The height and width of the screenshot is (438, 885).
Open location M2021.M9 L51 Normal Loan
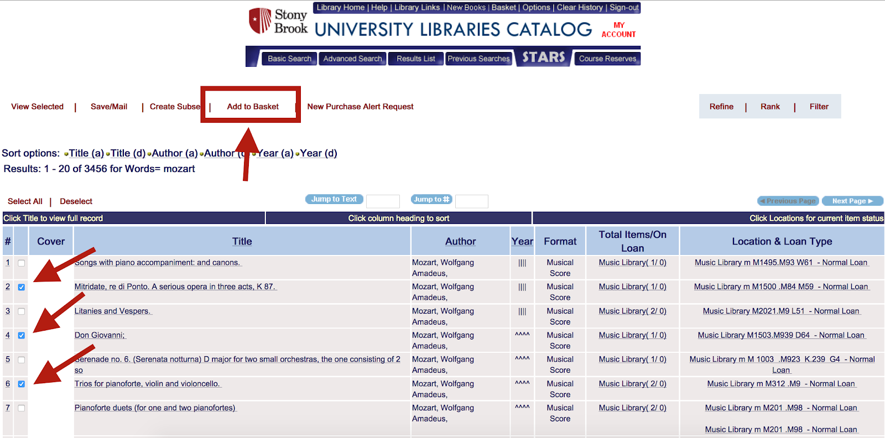pos(782,311)
